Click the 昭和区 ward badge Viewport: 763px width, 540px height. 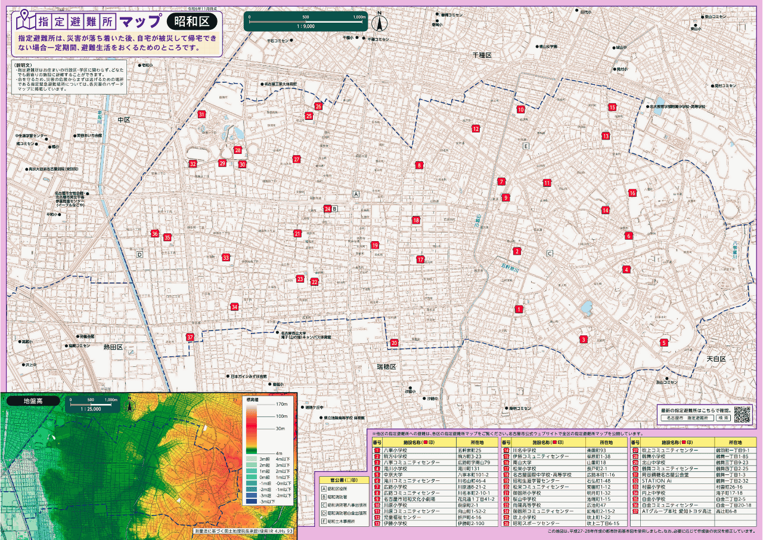point(191,22)
